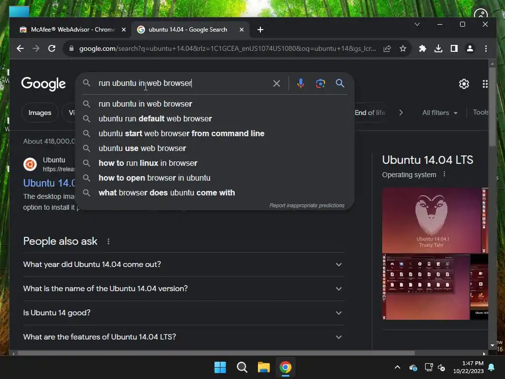Clear the search box with the X
The width and height of the screenshot is (505, 379).
tap(276, 83)
